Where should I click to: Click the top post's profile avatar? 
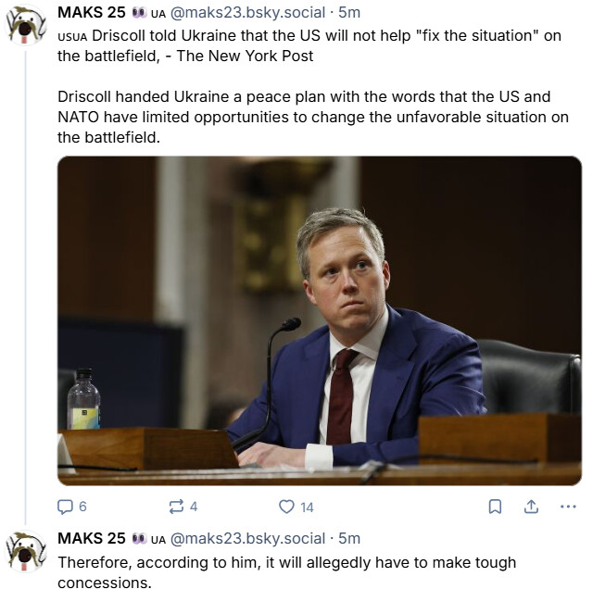[26, 25]
